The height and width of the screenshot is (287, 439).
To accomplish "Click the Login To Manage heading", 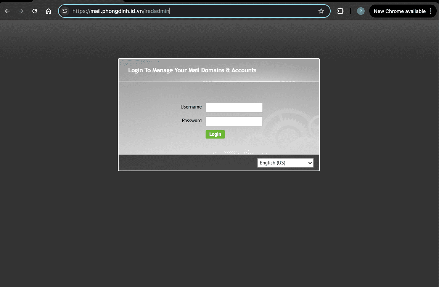I will click(x=192, y=70).
